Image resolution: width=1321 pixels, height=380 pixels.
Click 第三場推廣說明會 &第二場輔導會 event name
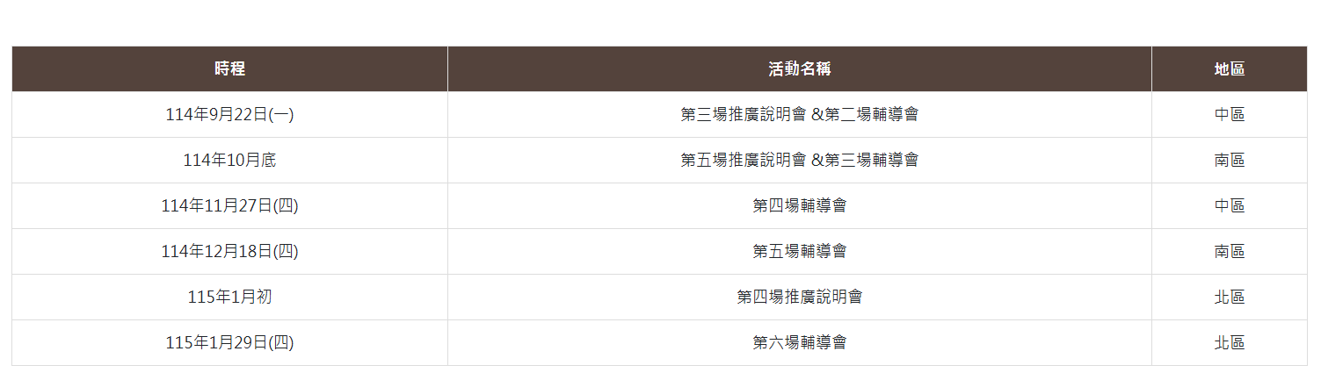pyautogui.click(x=799, y=114)
